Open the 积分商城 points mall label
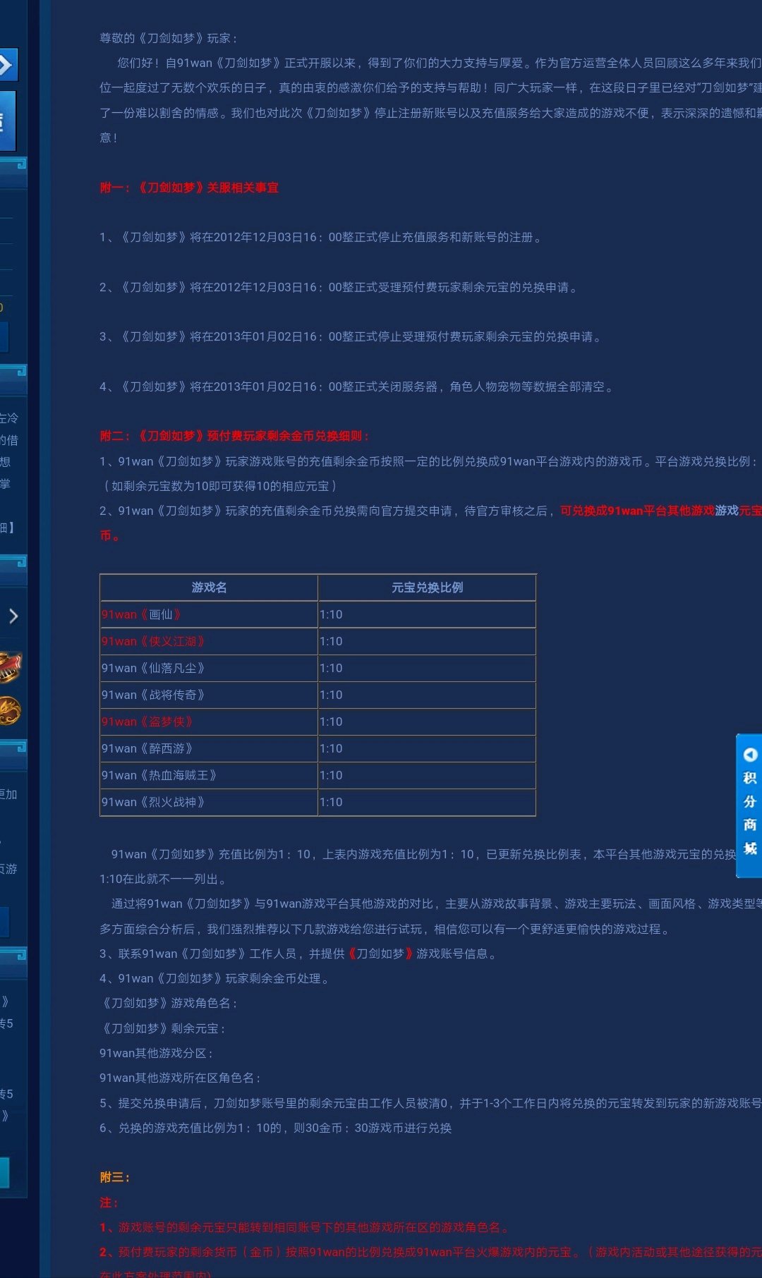 pos(750,813)
